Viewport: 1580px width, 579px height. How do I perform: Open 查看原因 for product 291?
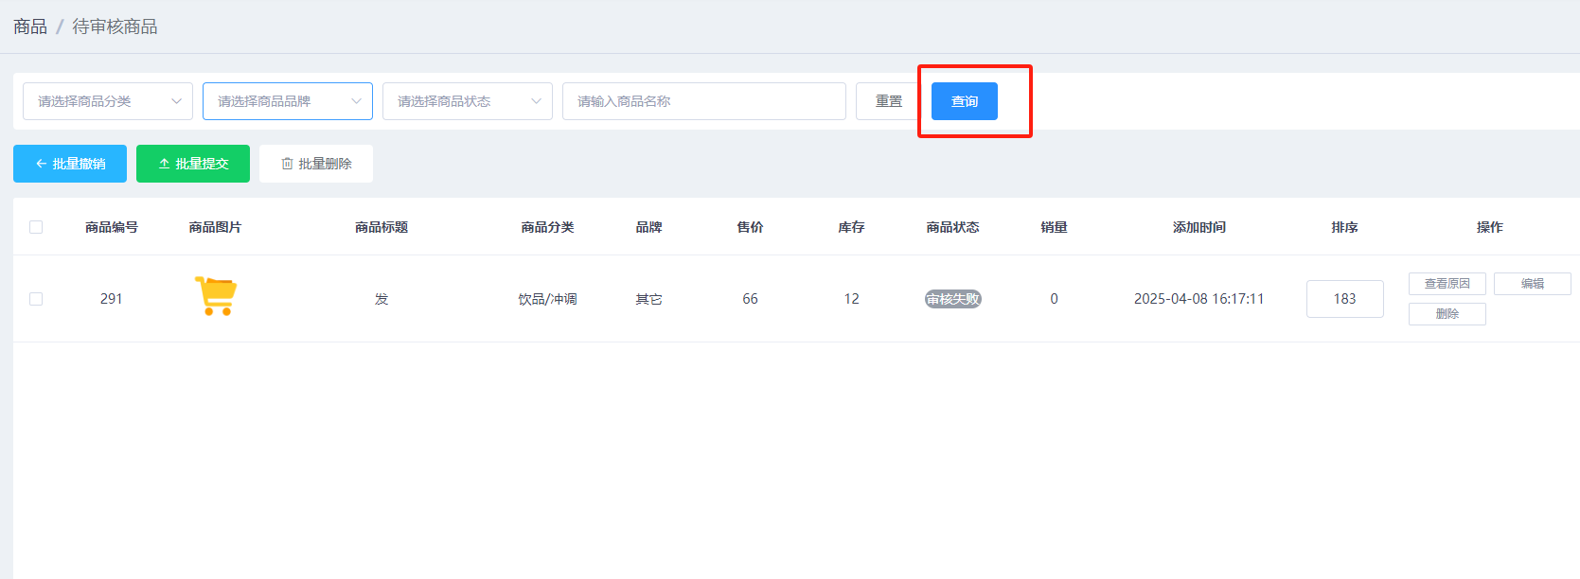point(1447,284)
